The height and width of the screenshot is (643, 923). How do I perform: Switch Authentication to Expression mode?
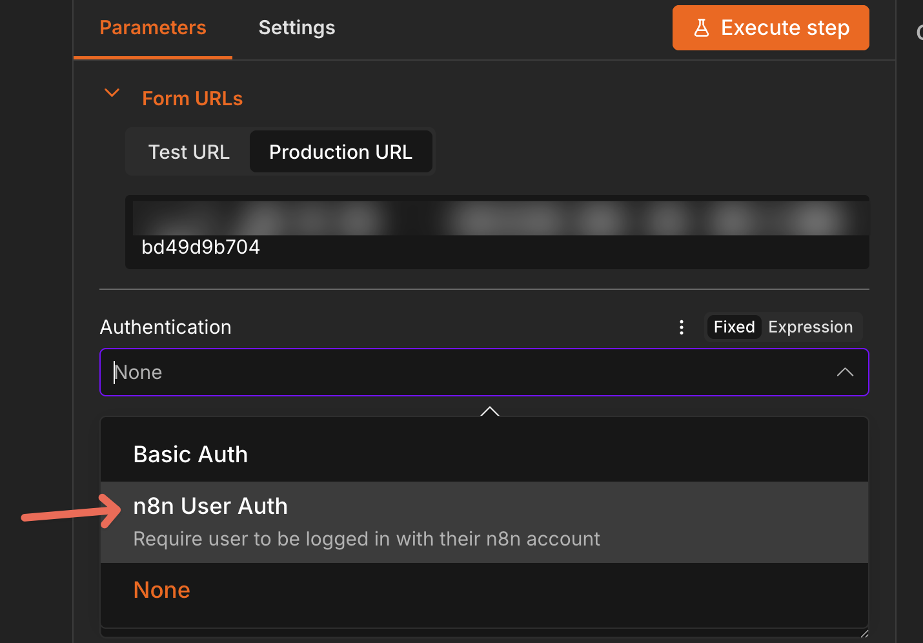click(811, 327)
